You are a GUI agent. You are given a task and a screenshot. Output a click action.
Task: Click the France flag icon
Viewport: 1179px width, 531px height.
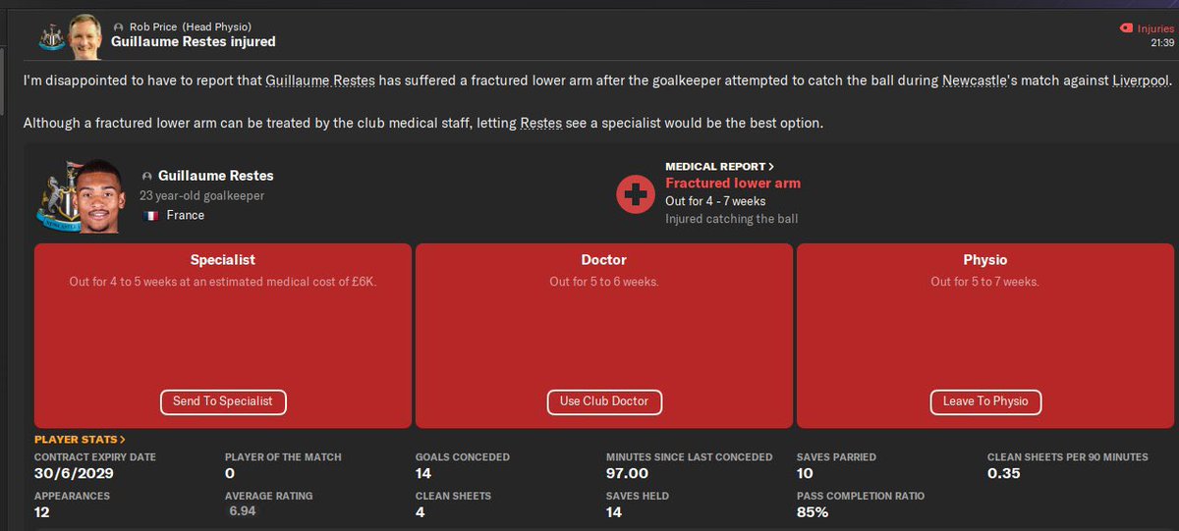150,215
